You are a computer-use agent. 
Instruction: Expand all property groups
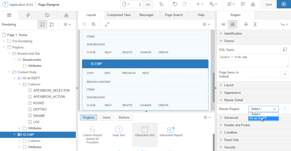(x=255, y=24)
